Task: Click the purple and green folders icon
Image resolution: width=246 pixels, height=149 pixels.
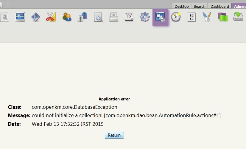Action: click(x=222, y=17)
